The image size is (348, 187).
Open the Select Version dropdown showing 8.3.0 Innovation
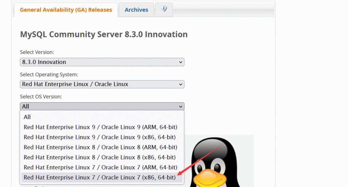click(102, 62)
